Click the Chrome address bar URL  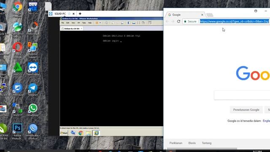(x=235, y=22)
